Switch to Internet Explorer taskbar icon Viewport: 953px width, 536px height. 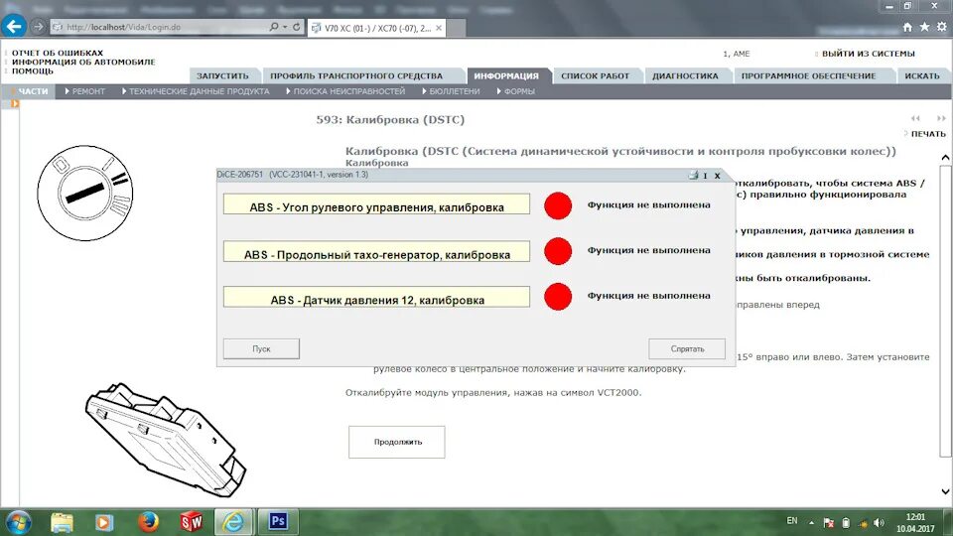(233, 522)
